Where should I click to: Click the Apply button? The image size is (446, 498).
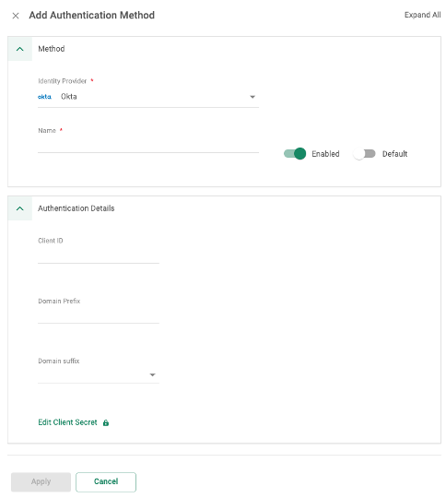[x=41, y=481]
